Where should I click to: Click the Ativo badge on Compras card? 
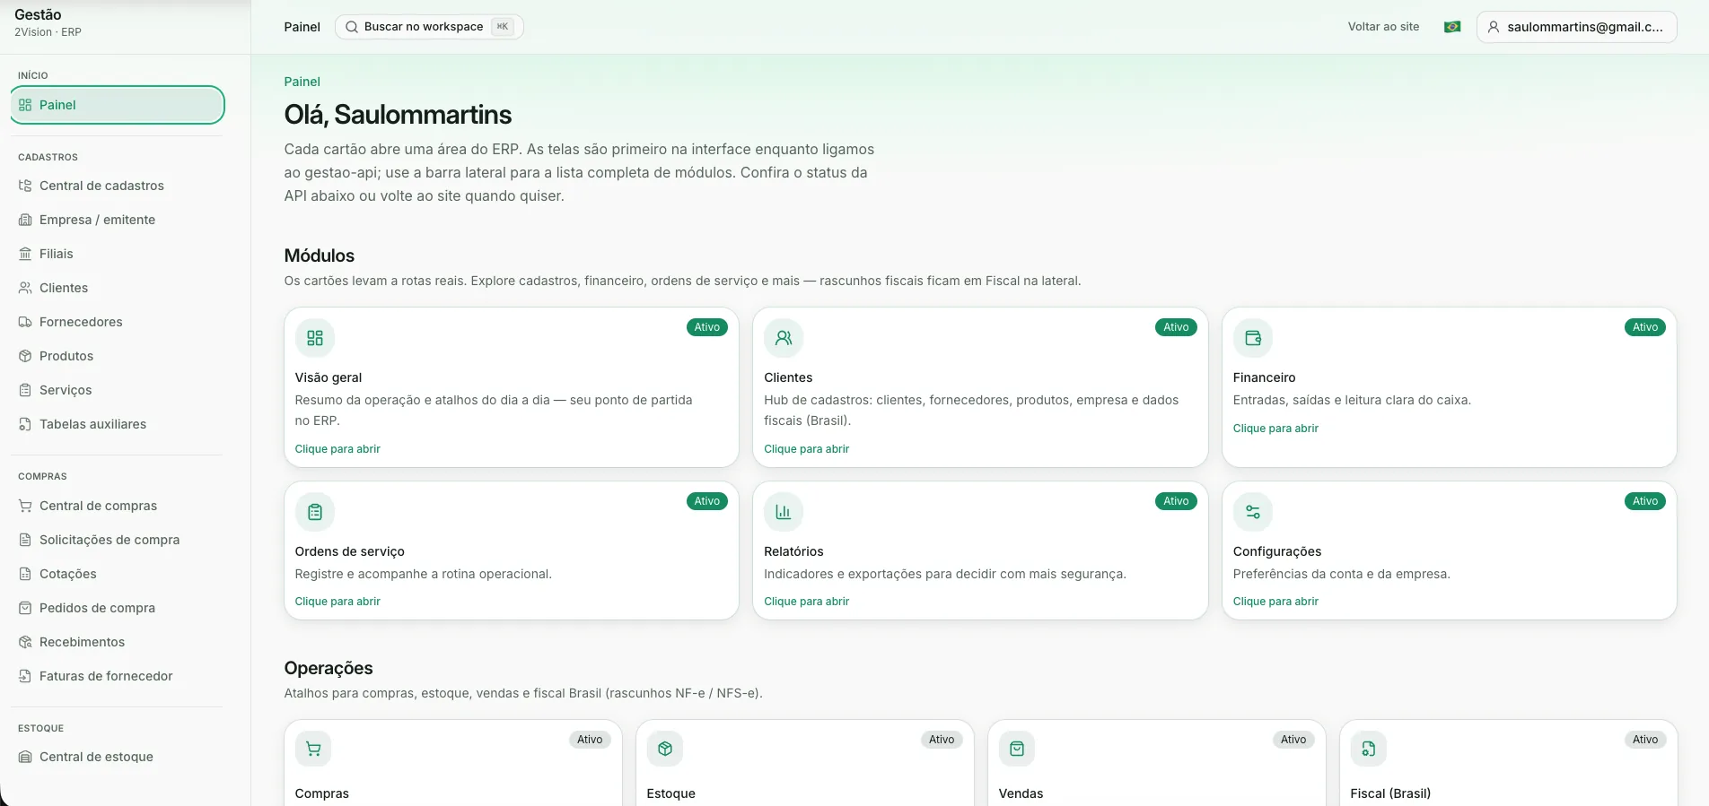point(590,740)
